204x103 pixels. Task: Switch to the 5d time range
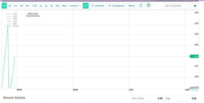tap(10, 6)
